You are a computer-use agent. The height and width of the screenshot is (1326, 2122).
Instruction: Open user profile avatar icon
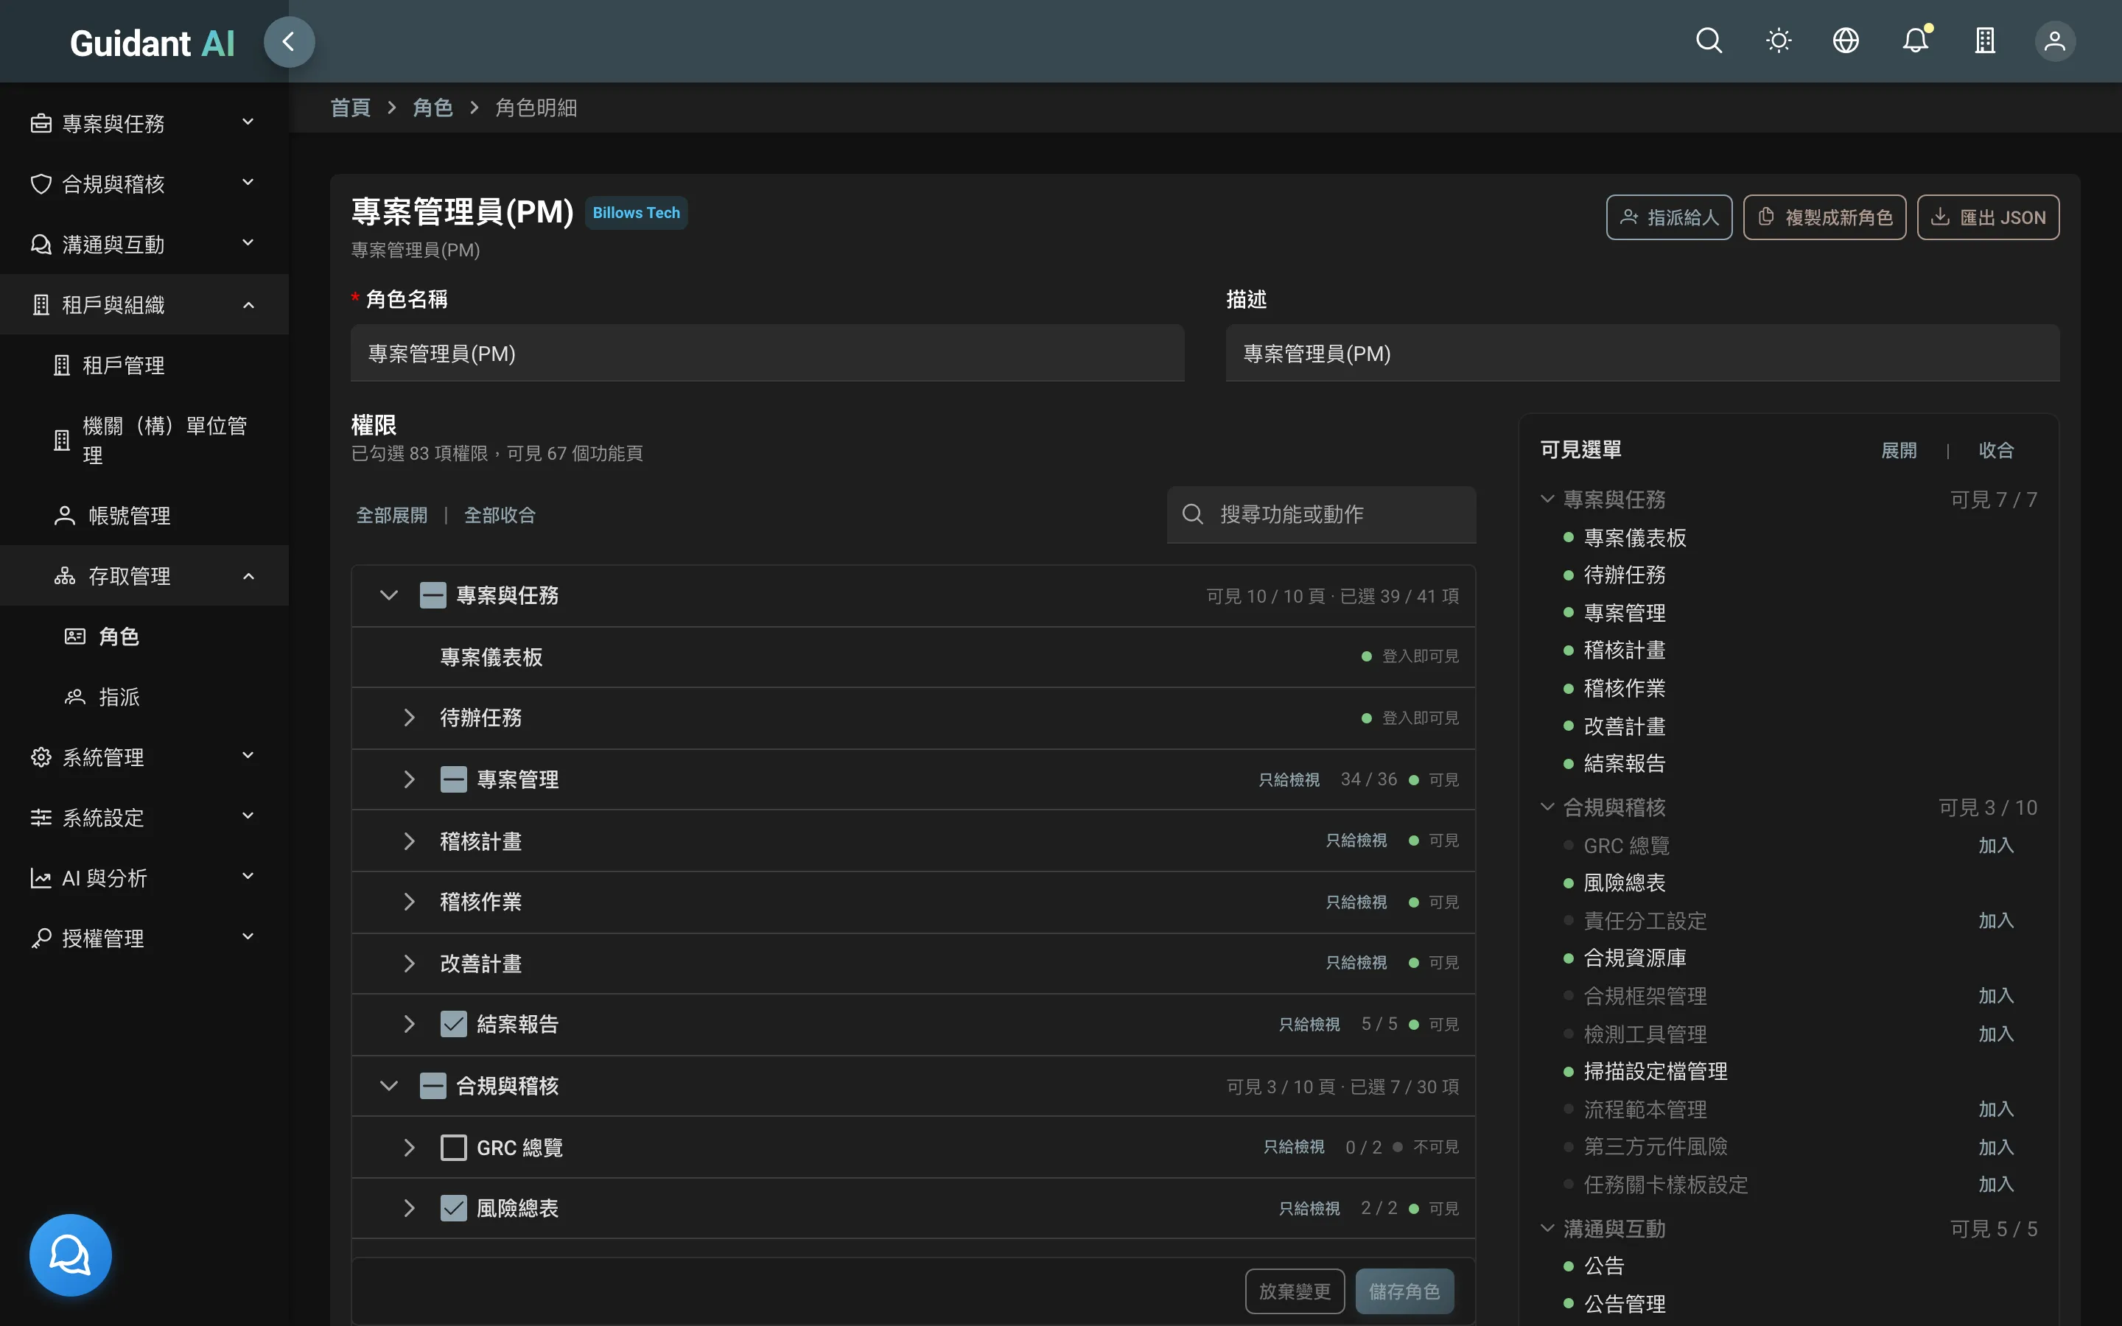(x=2054, y=41)
